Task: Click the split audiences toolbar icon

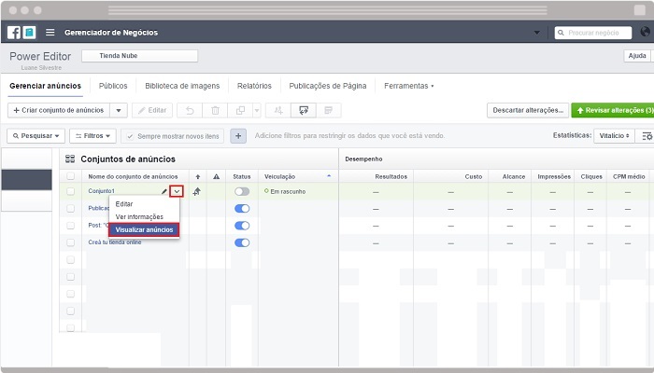Action: click(278, 110)
